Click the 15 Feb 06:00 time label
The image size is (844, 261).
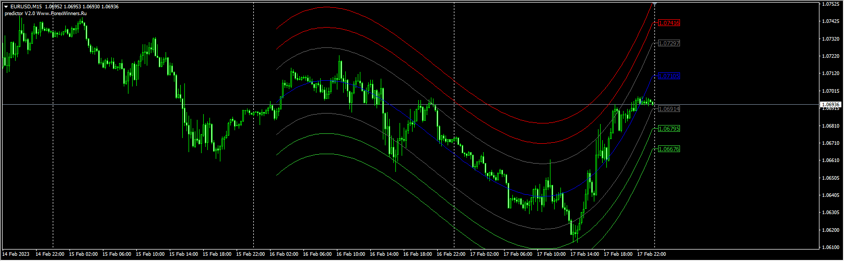117,255
